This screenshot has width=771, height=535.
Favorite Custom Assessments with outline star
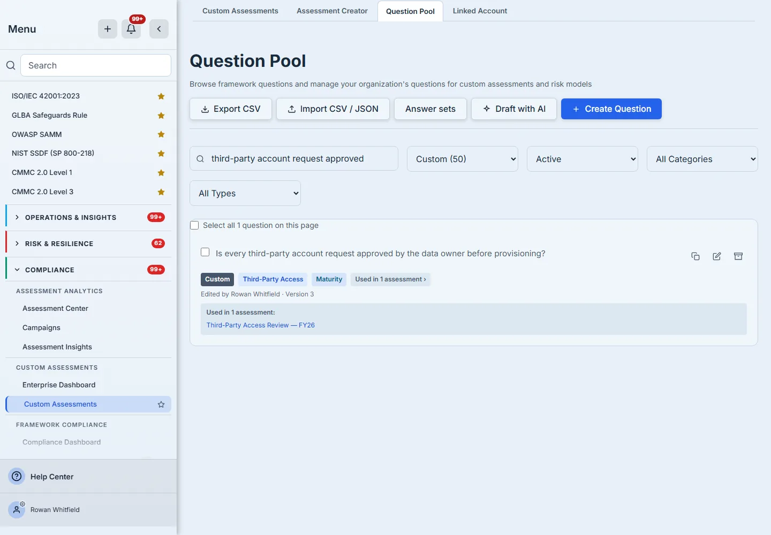(161, 404)
